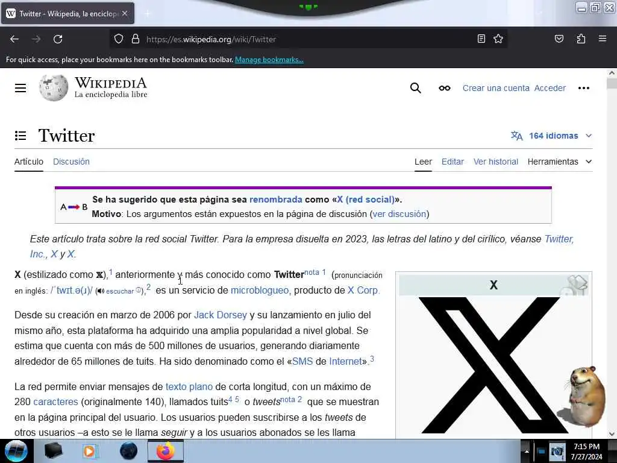The width and height of the screenshot is (617, 463).
Task: Open the media player taskbar icon
Action: [x=90, y=451]
